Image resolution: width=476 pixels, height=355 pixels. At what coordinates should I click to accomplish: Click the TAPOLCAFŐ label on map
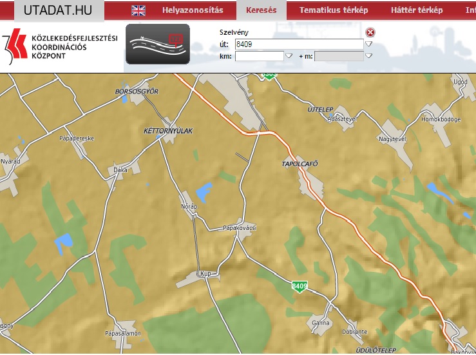(300, 164)
